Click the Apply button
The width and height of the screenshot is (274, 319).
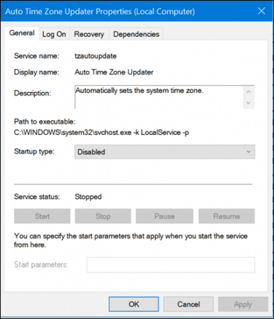(x=243, y=304)
